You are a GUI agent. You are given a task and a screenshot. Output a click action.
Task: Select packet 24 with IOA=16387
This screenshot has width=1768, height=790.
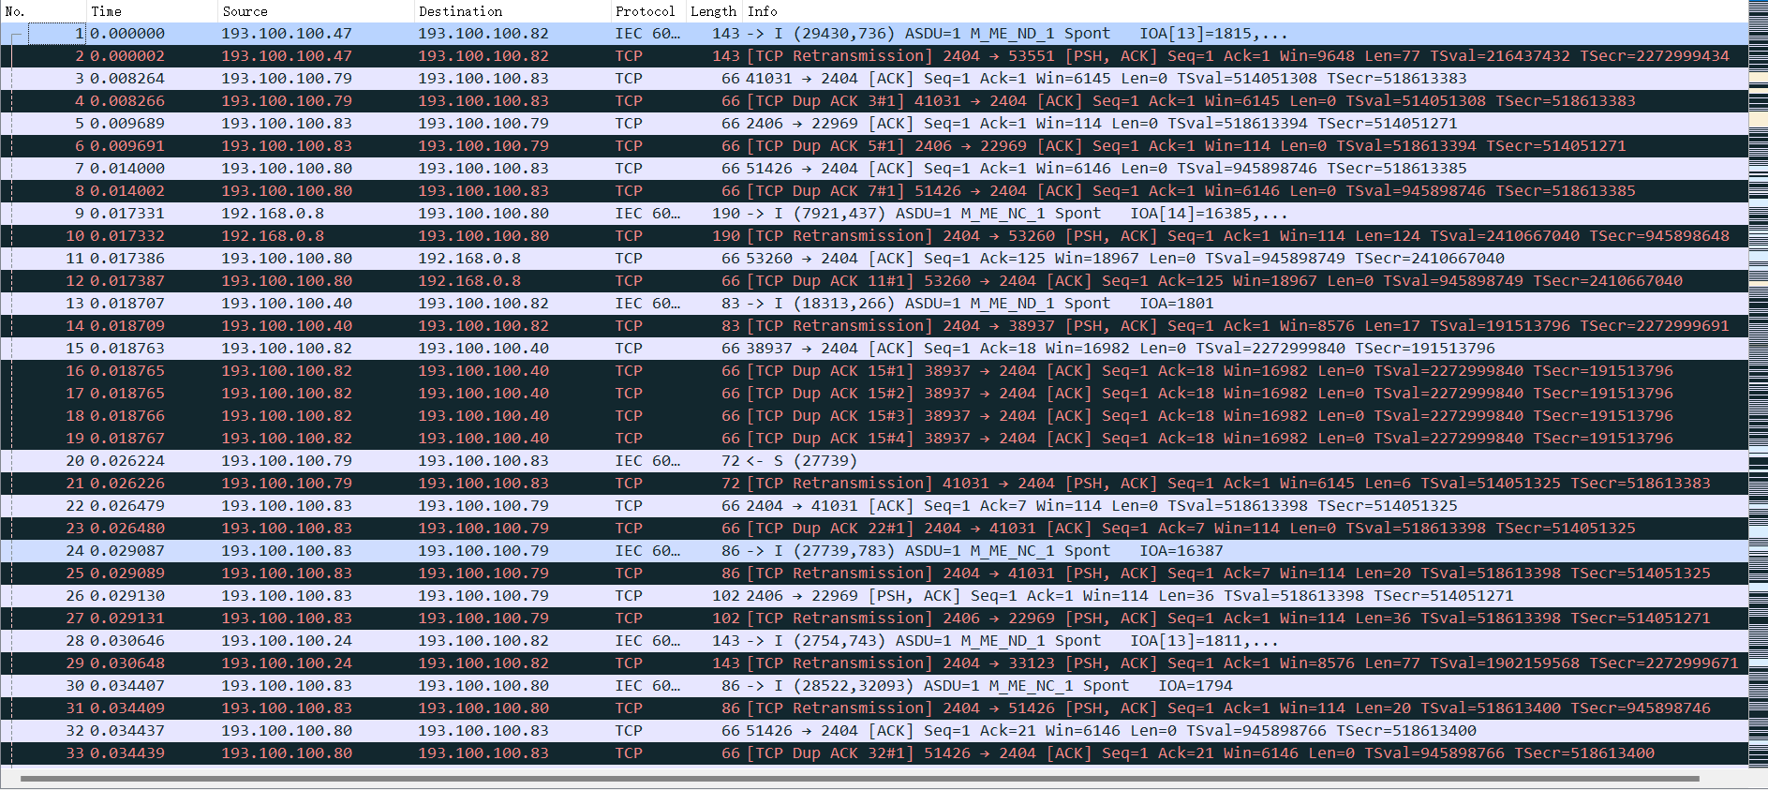tap(874, 551)
